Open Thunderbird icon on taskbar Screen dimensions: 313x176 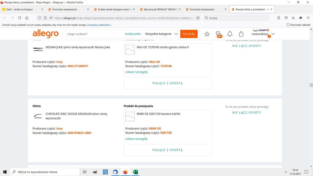point(115,172)
